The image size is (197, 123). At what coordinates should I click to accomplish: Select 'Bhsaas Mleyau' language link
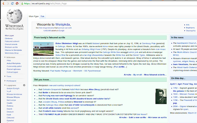[13, 97]
